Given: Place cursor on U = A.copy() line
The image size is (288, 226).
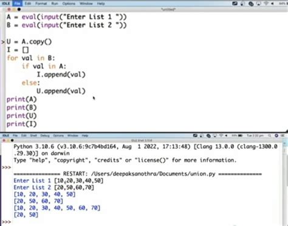Looking at the screenshot, I should click(x=29, y=42).
